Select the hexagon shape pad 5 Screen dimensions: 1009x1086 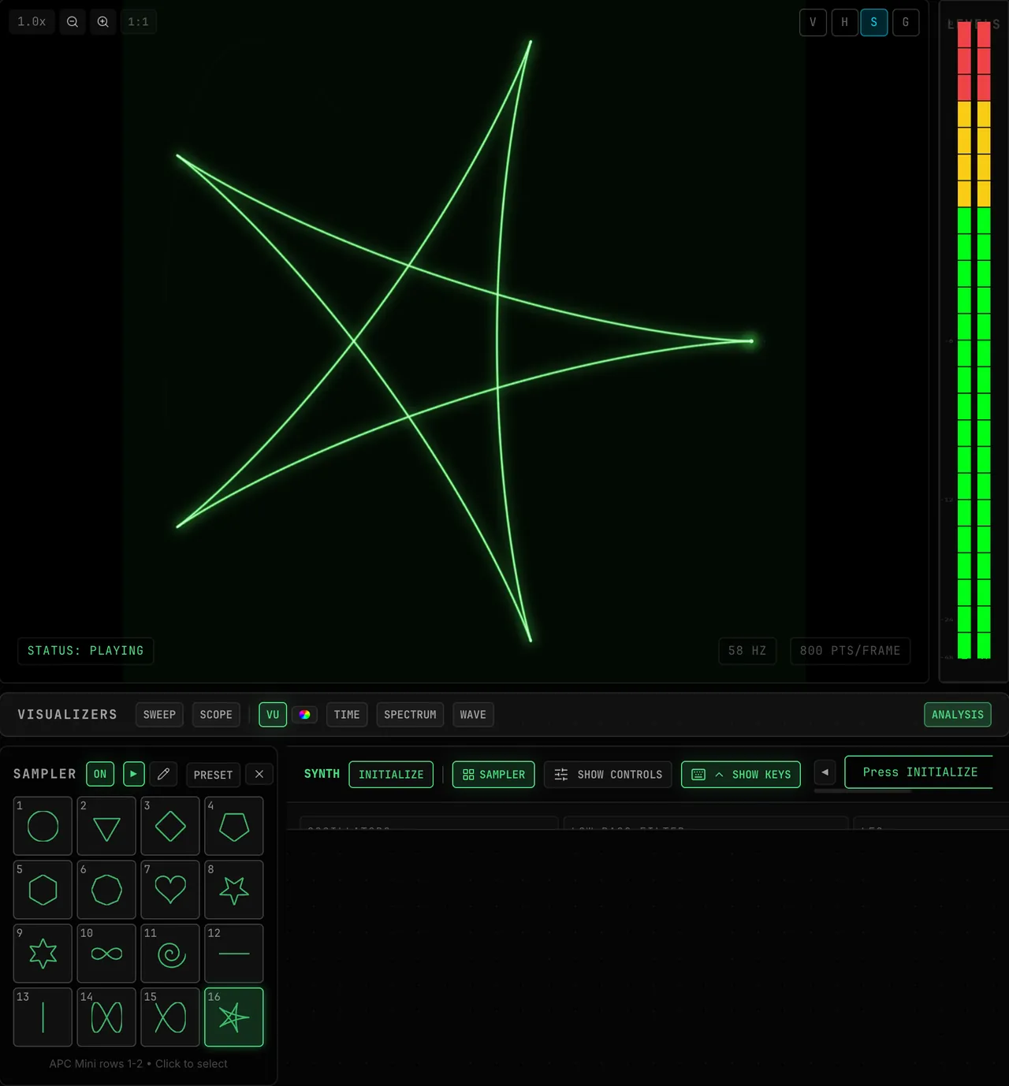coord(43,890)
